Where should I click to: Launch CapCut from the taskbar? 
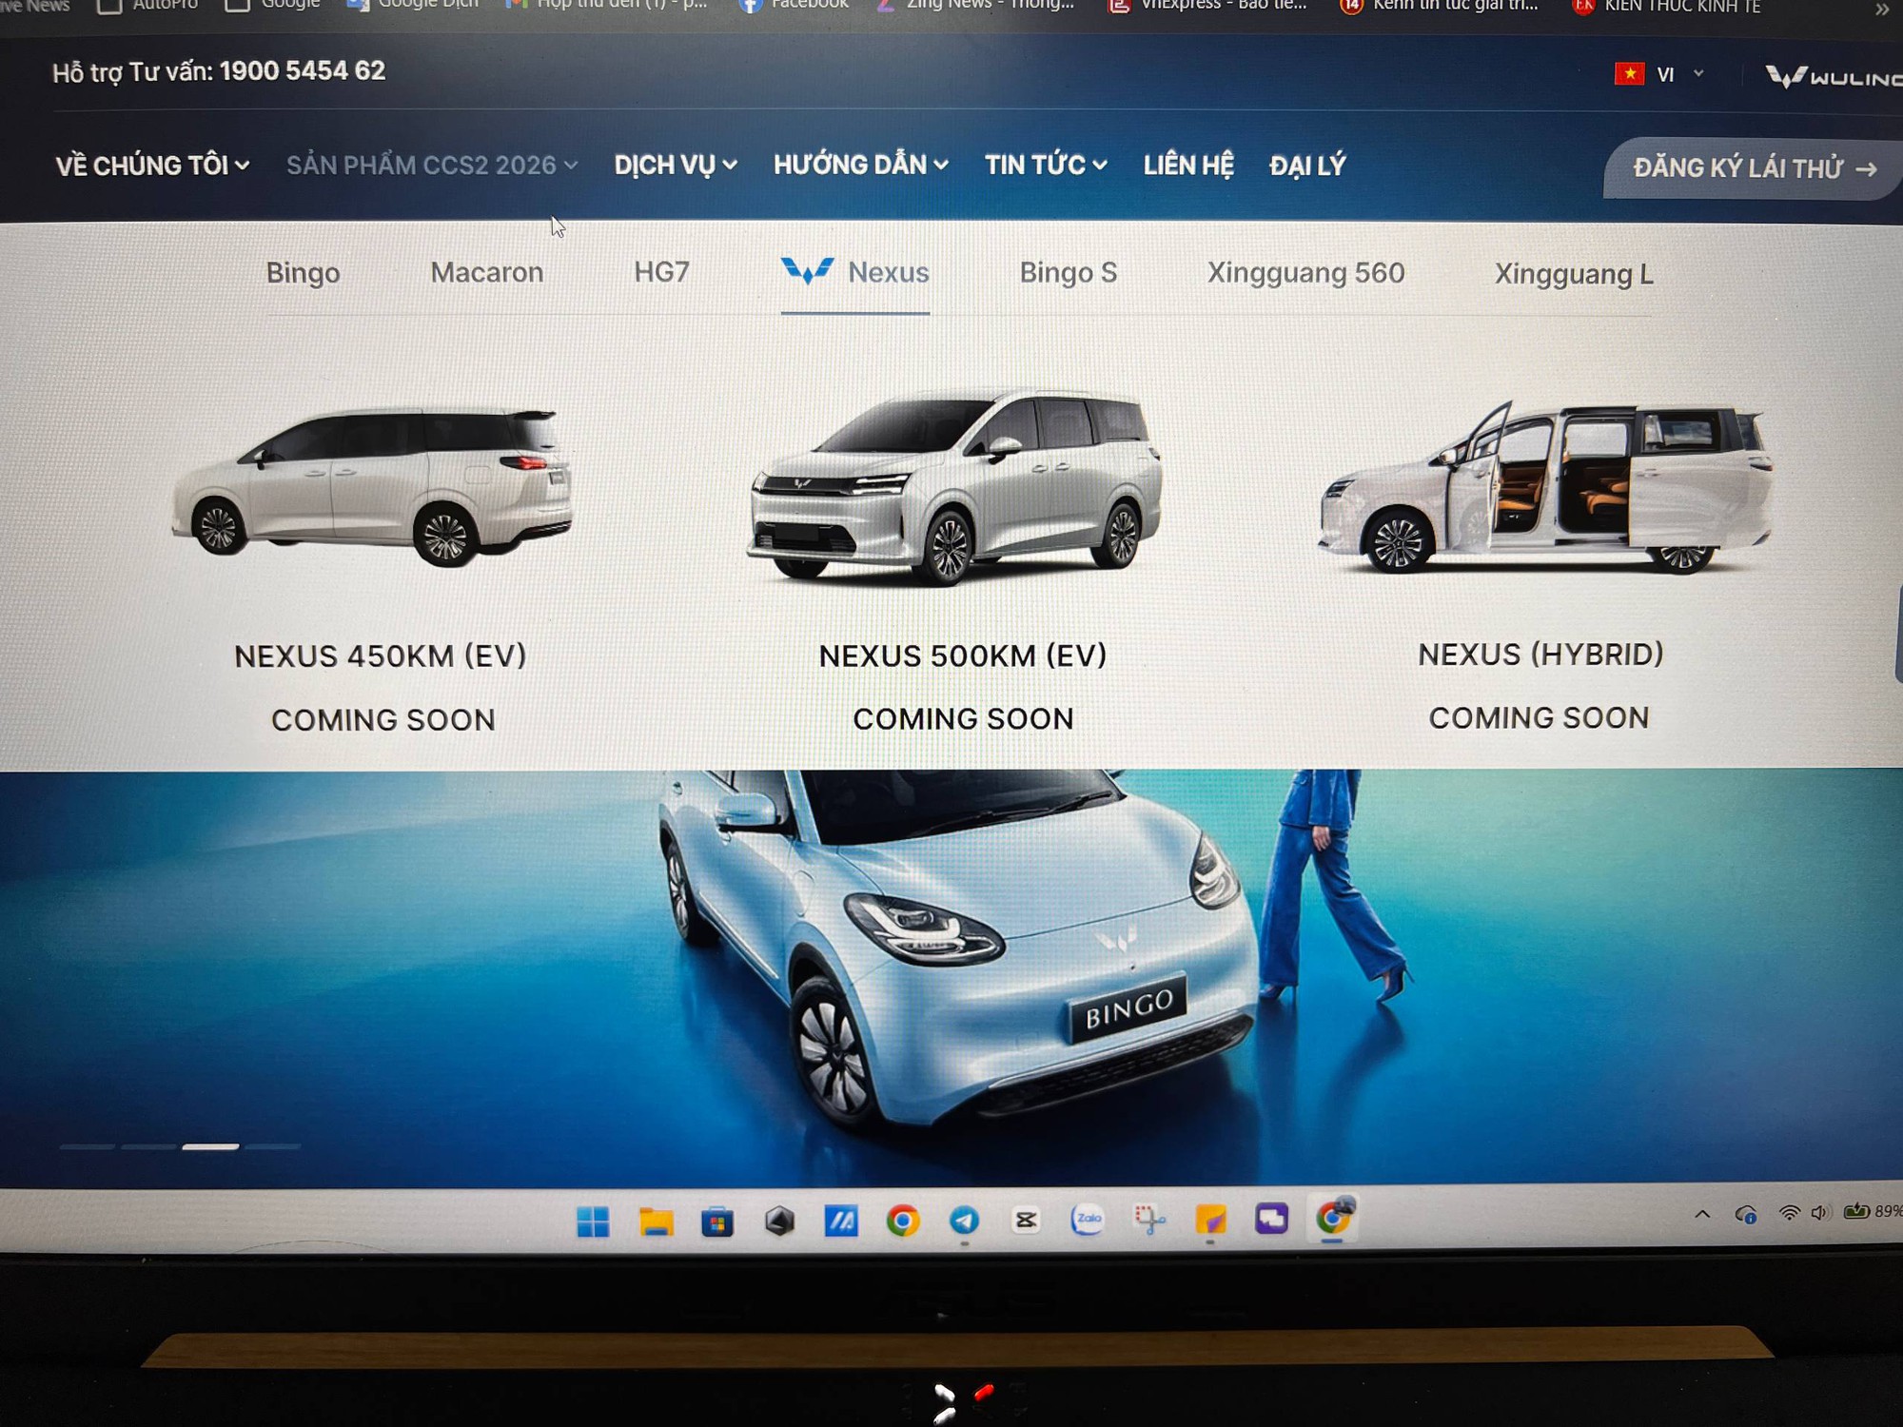tap(1025, 1221)
